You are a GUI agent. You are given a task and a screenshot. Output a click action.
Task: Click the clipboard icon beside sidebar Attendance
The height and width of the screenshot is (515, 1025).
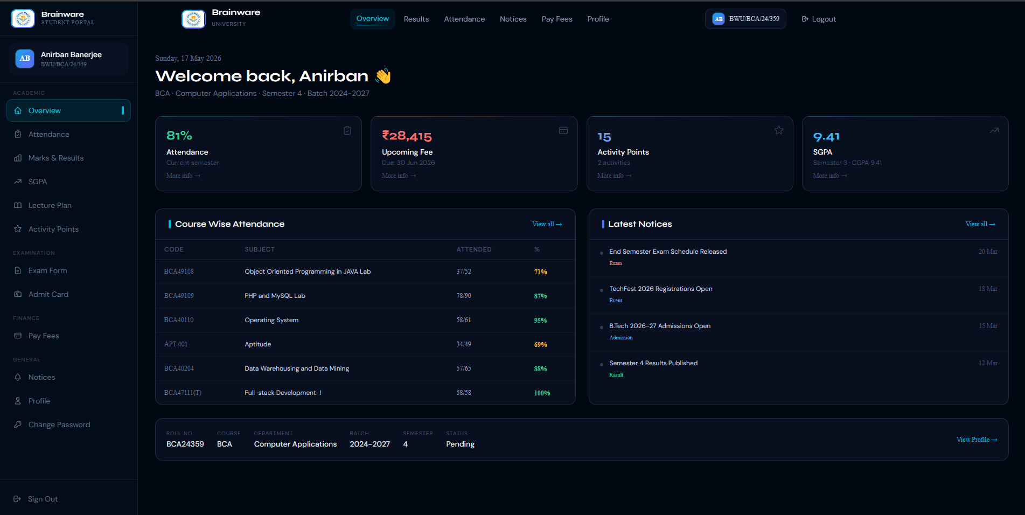[x=18, y=134]
